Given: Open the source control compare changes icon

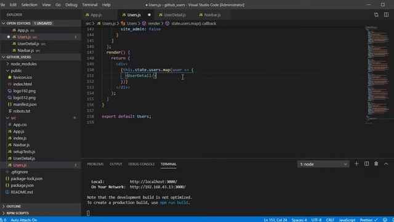Looking at the screenshot, I should pyautogui.click(x=376, y=15).
